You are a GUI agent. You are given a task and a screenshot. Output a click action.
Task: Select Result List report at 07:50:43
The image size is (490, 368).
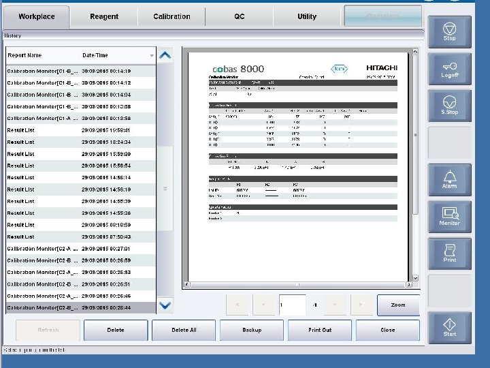[80, 237]
